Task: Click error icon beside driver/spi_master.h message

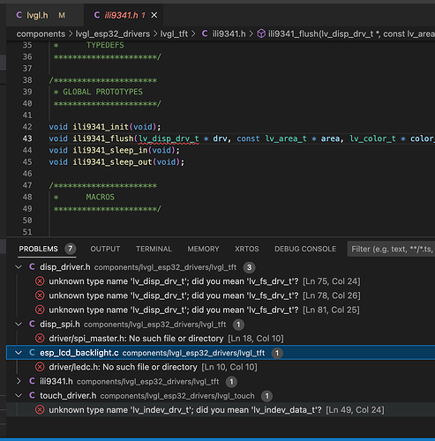Action: pos(40,338)
